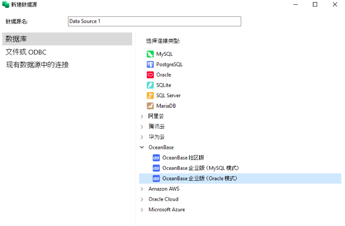Expand the Oracle Cloud group

click(x=142, y=199)
